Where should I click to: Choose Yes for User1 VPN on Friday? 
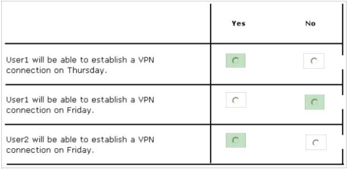[236, 100]
